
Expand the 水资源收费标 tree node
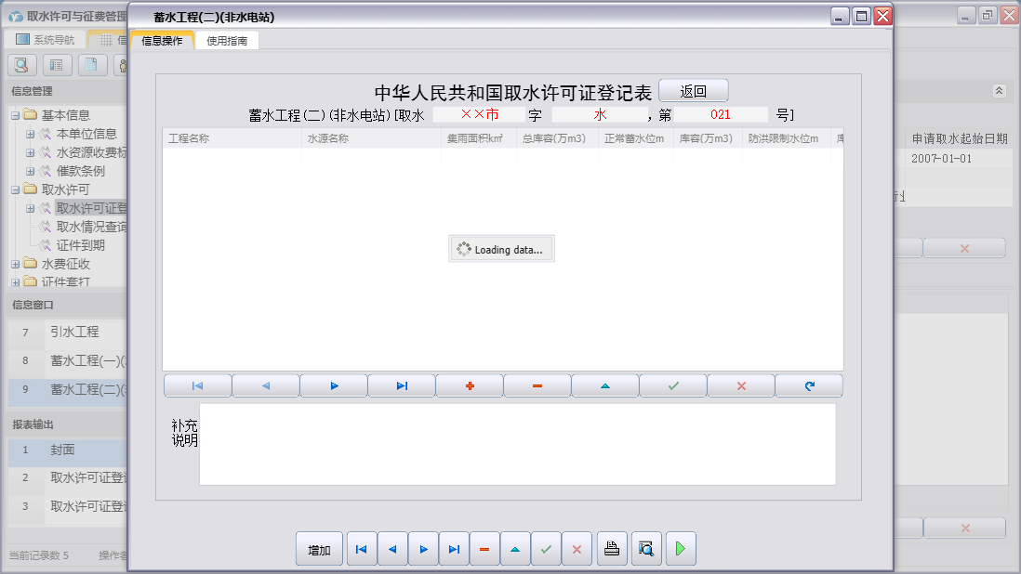pos(30,152)
